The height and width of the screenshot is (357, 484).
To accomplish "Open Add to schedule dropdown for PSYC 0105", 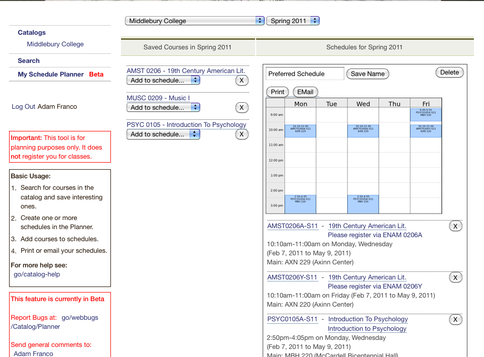I will pyautogui.click(x=163, y=134).
